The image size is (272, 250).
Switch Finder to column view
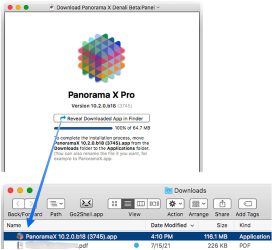pyautogui.click(x=140, y=203)
